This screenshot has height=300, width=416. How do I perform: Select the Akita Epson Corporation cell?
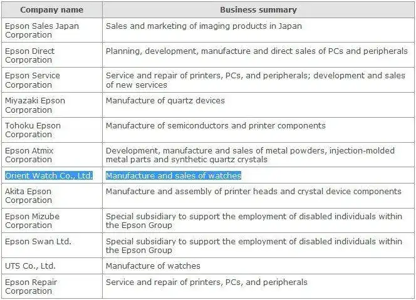[x=28, y=195]
